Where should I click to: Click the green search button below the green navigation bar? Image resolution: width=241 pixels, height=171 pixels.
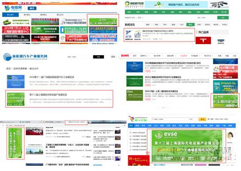223,18
